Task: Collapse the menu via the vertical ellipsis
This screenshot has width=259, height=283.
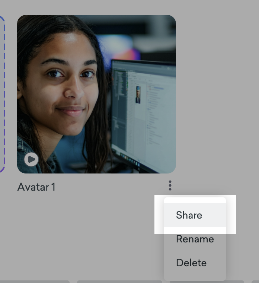Action: [170, 185]
